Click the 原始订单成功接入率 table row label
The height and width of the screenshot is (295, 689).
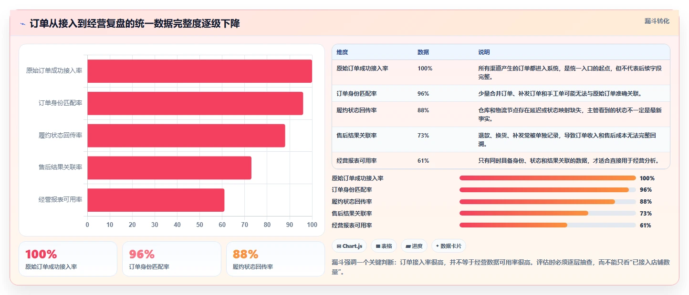(362, 69)
